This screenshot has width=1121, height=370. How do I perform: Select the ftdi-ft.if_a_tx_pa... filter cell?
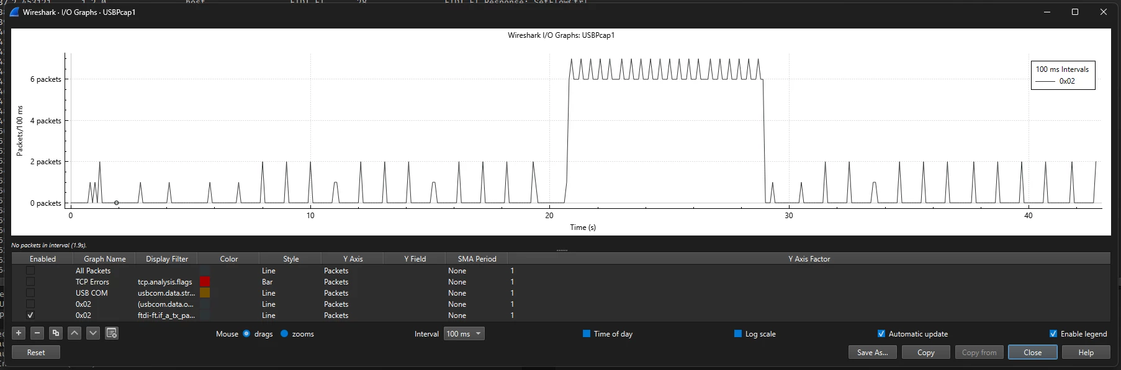(166, 315)
